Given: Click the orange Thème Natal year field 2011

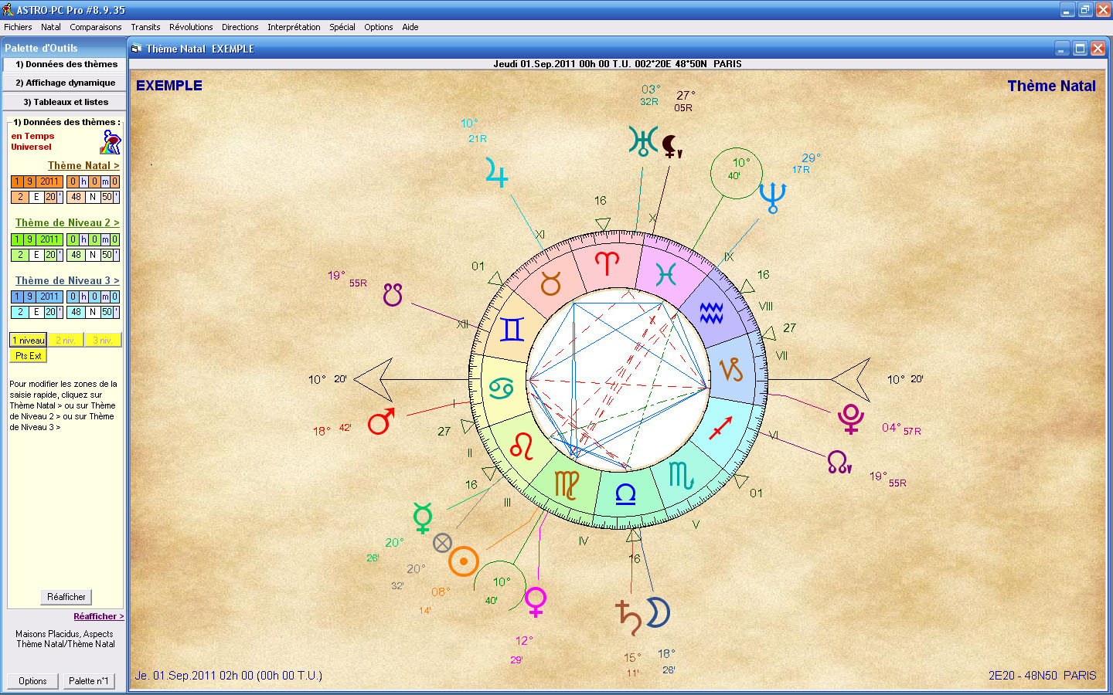Looking at the screenshot, I should 49,182.
